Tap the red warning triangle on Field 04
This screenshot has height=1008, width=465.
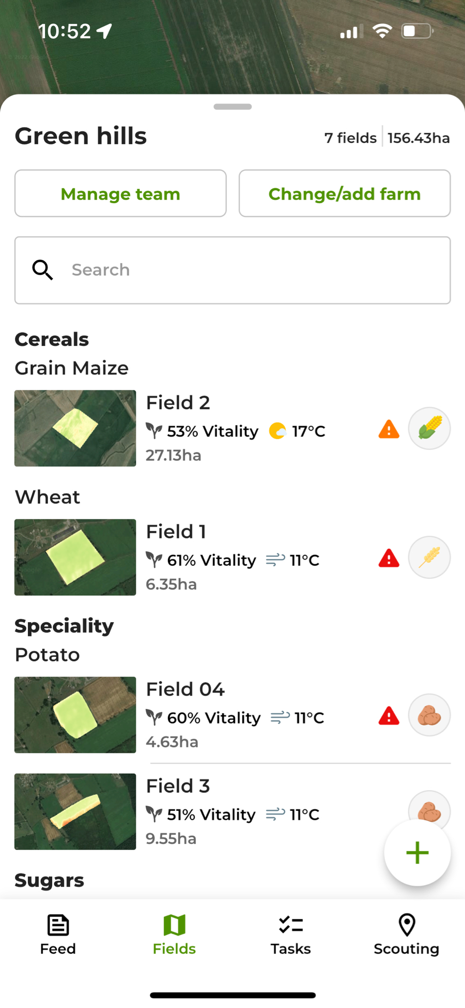coord(389,716)
